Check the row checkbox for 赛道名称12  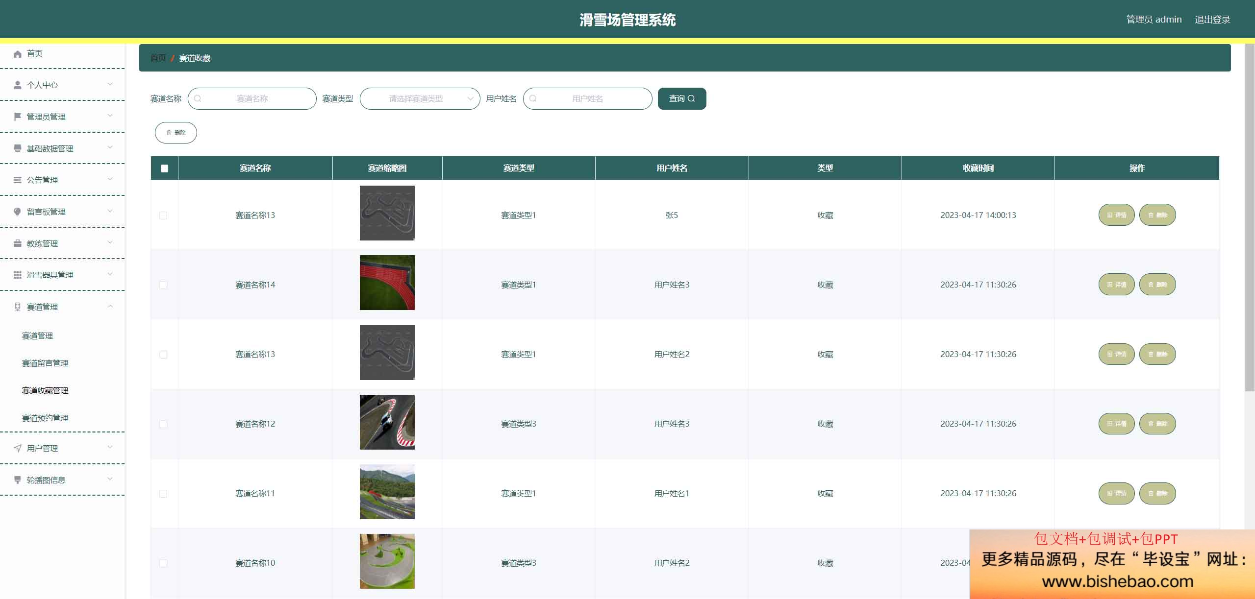pyautogui.click(x=163, y=424)
